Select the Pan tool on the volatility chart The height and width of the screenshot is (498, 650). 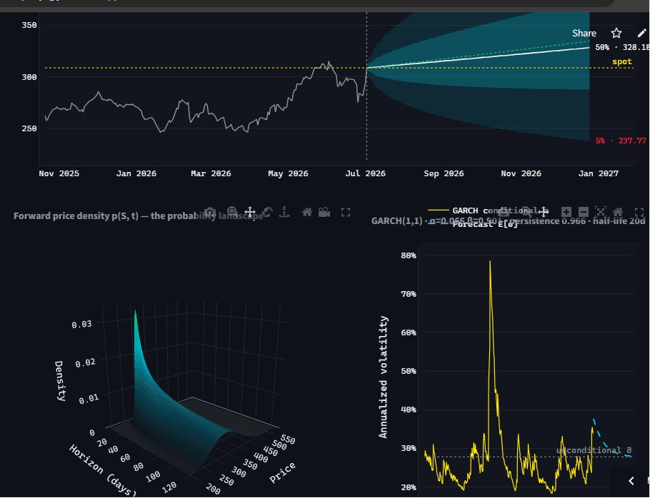(x=544, y=212)
